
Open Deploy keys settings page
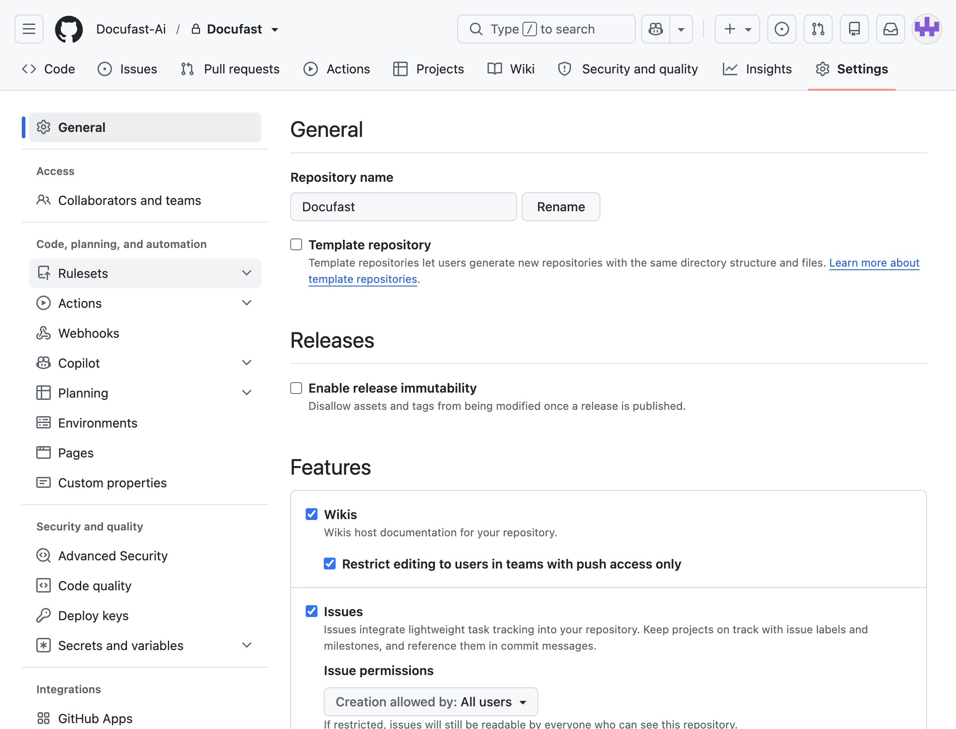tap(145, 616)
